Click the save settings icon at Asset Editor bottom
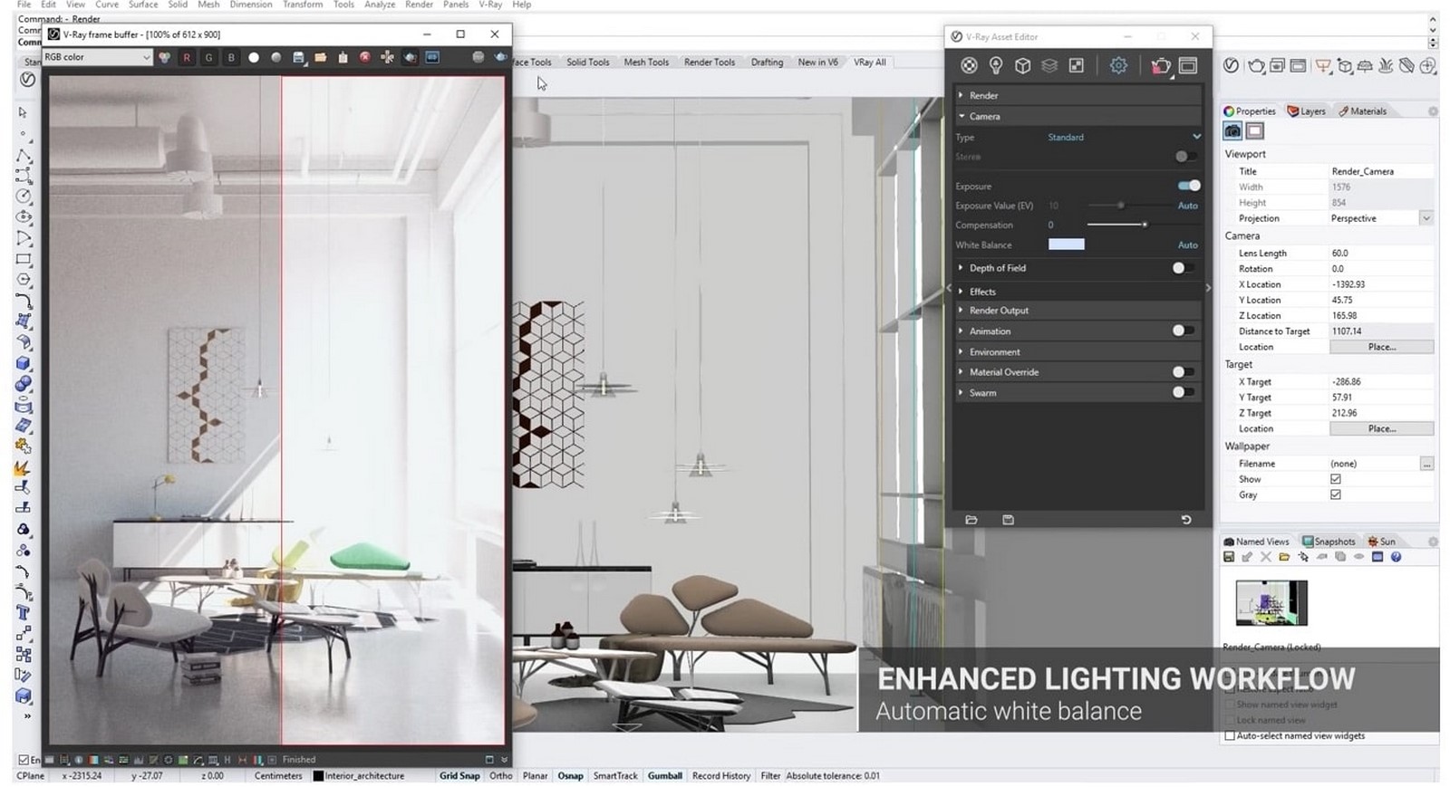The width and height of the screenshot is (1450, 787). tap(1008, 520)
